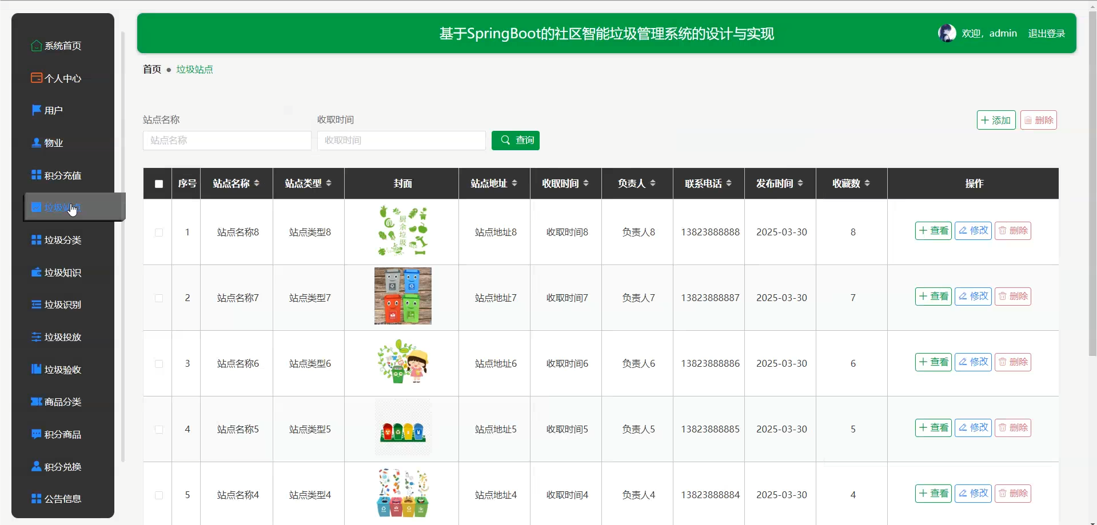This screenshot has width=1097, height=525.
Task: Tick the checkbox for row 3
Action: tap(159, 364)
